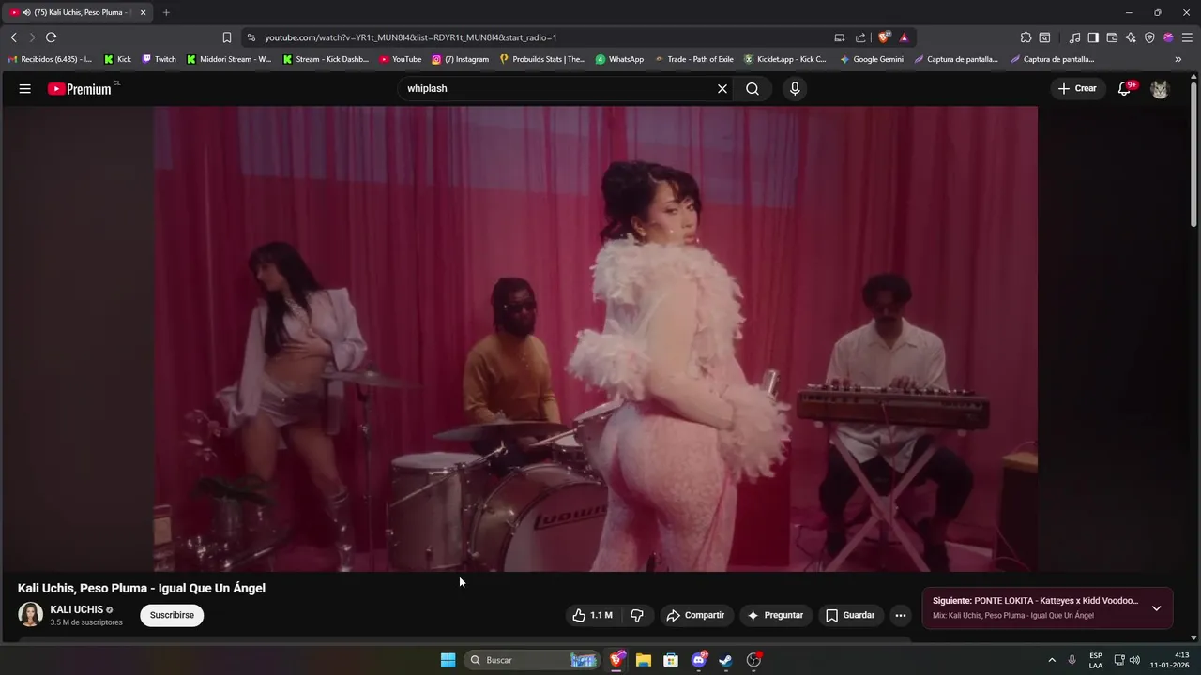Open Recibidos Gmail bookmark
This screenshot has width=1201, height=675.
(x=50, y=59)
